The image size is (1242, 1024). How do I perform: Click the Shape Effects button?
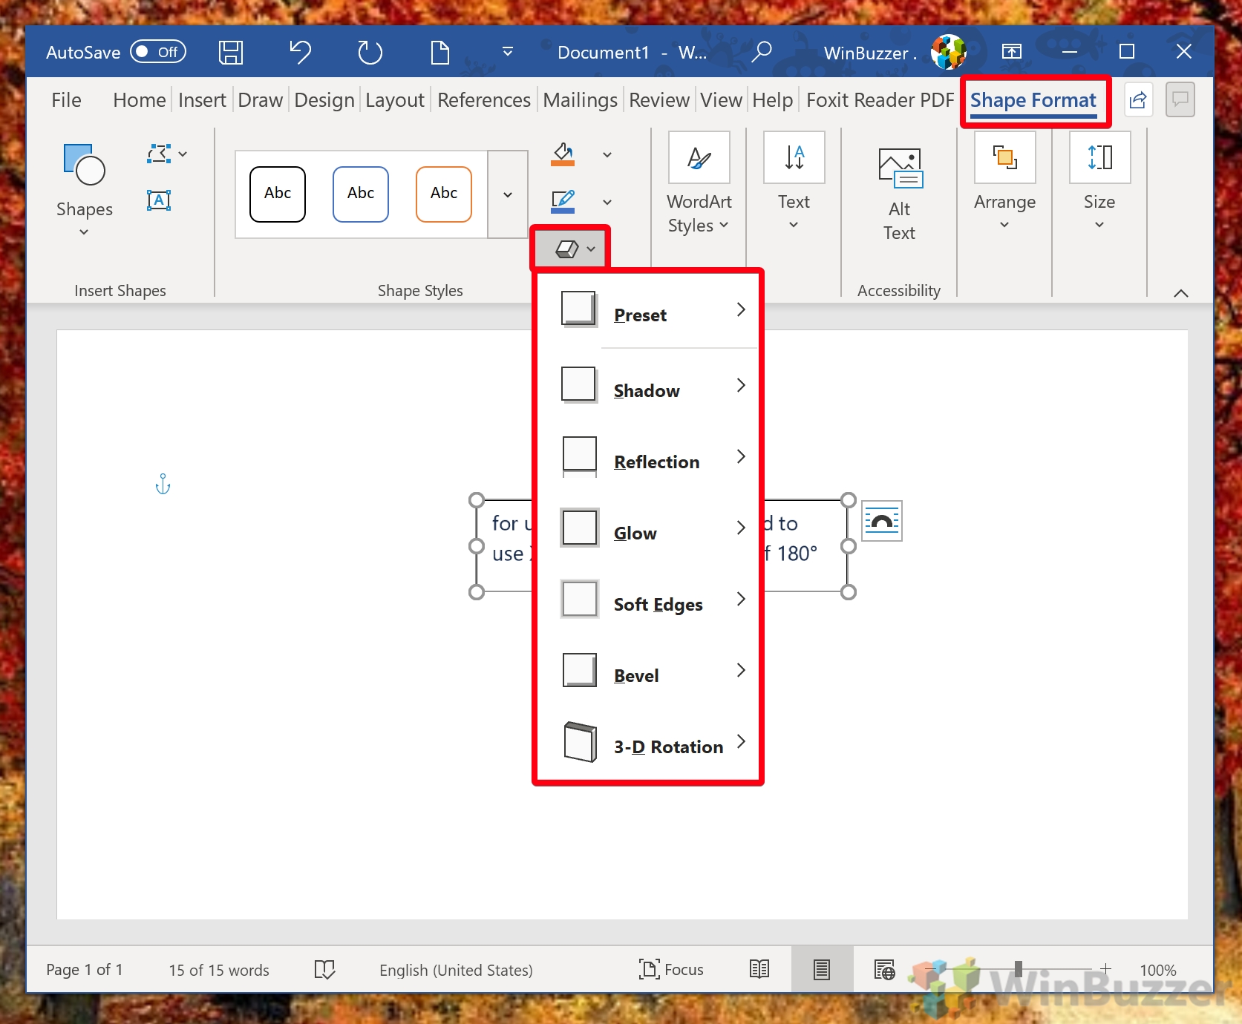click(x=571, y=249)
